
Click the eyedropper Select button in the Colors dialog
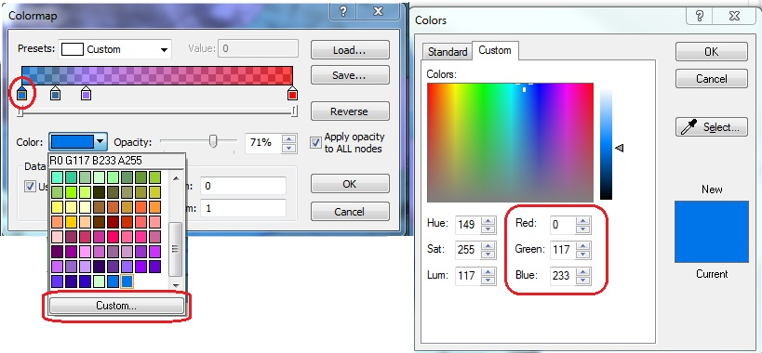[712, 127]
